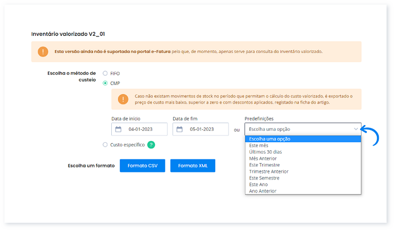Viewport: 394px width, 230px height.
Task: Select the CMP costing method
Action: pyautogui.click(x=105, y=83)
